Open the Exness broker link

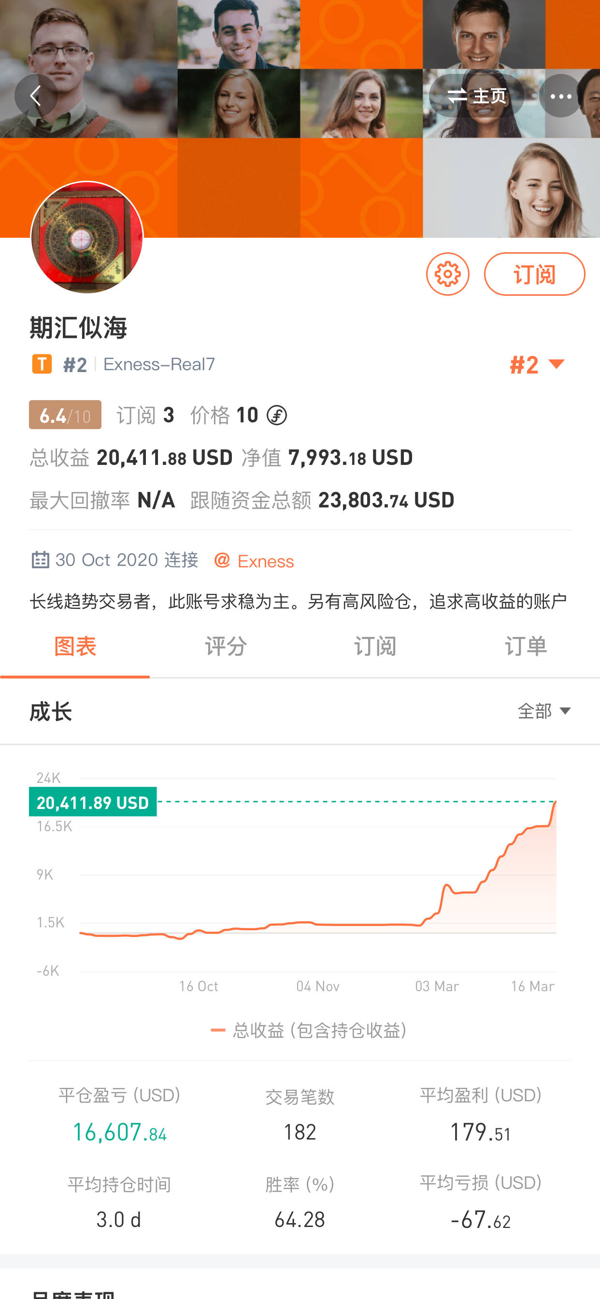(266, 561)
